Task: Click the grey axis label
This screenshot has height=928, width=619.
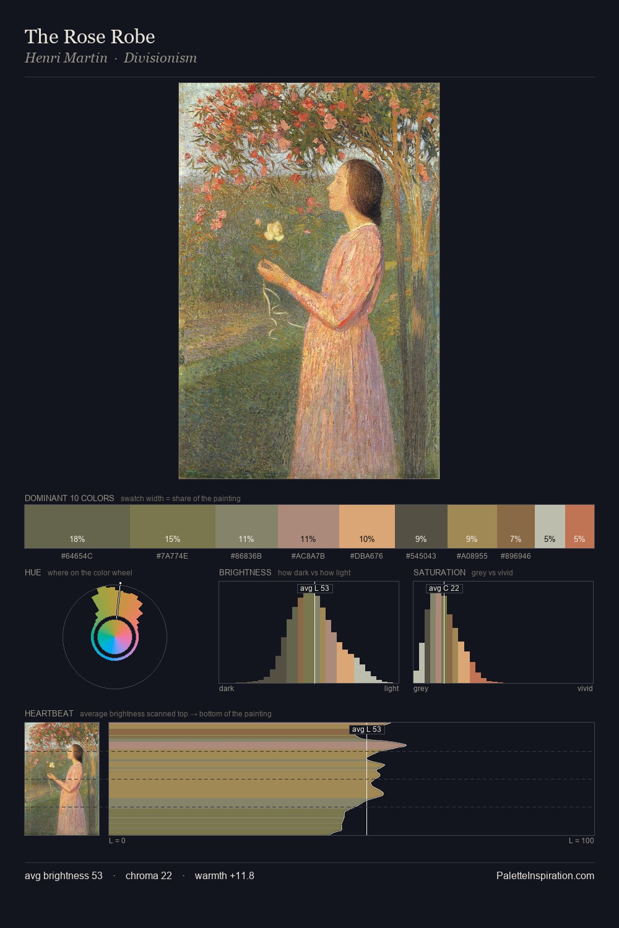Action: tap(421, 689)
